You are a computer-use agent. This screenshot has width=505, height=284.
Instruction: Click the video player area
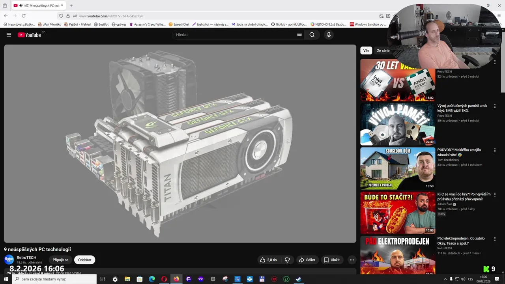click(180, 144)
